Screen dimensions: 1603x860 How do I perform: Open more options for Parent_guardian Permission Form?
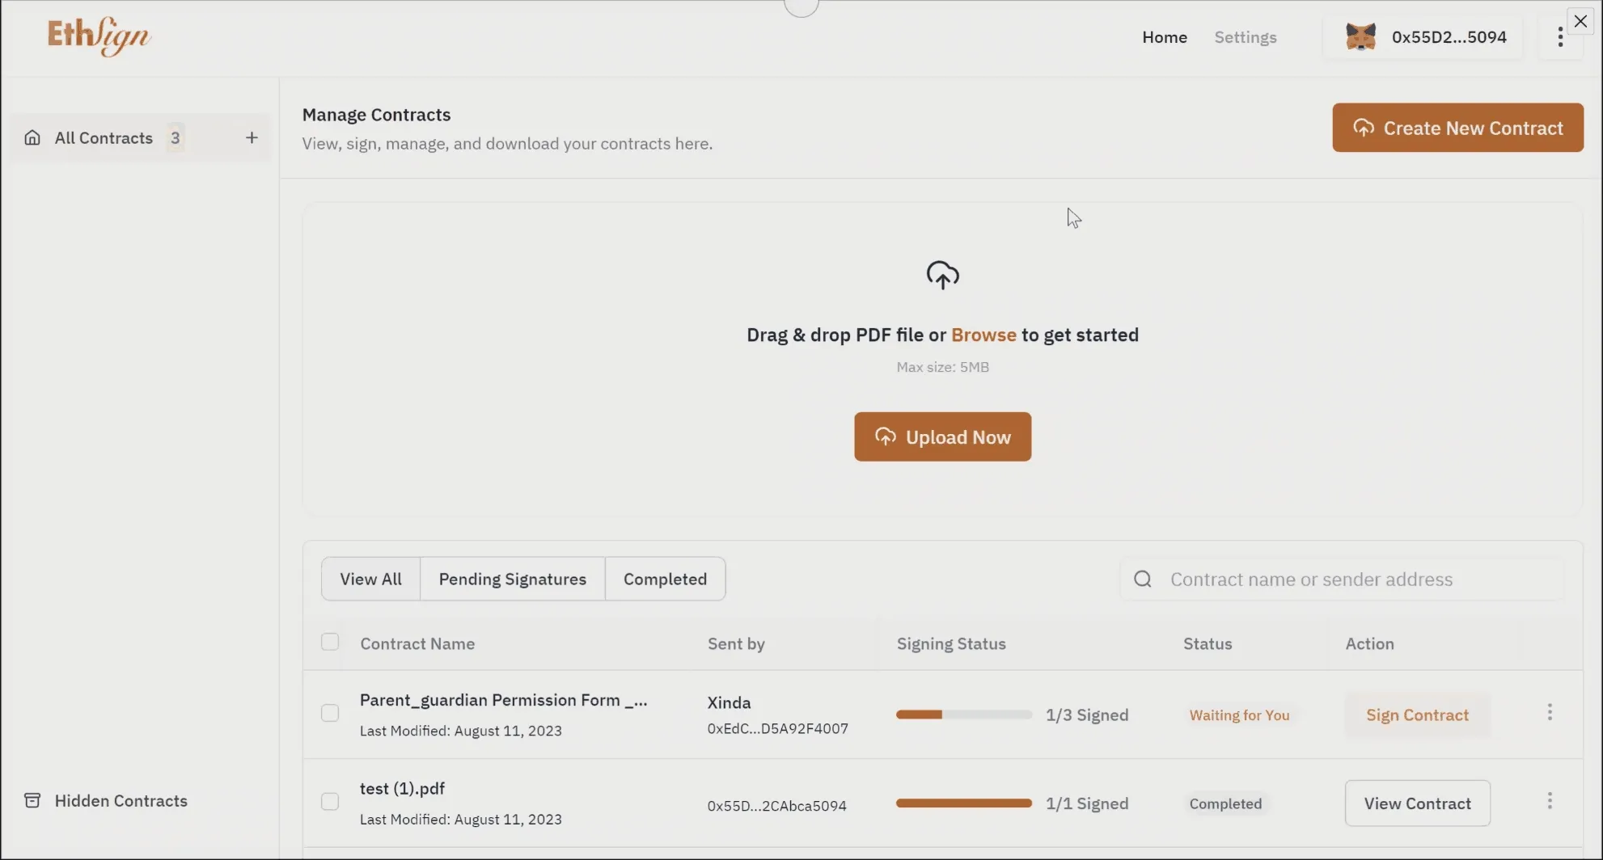(x=1550, y=712)
